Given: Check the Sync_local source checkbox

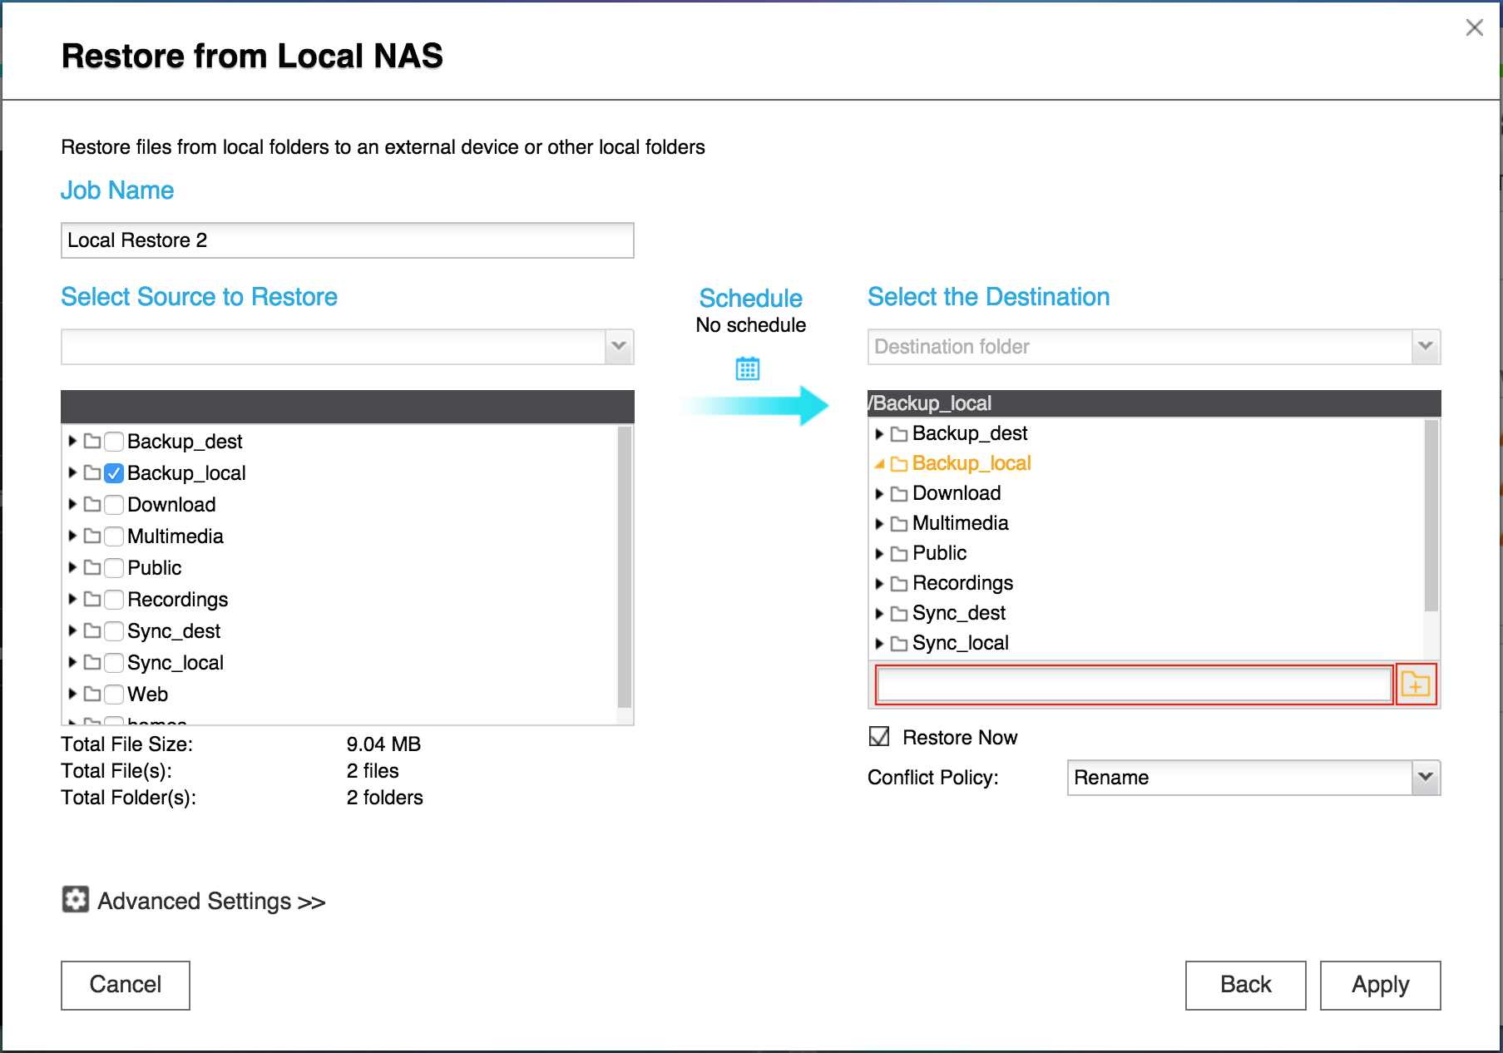Looking at the screenshot, I should coord(114,662).
